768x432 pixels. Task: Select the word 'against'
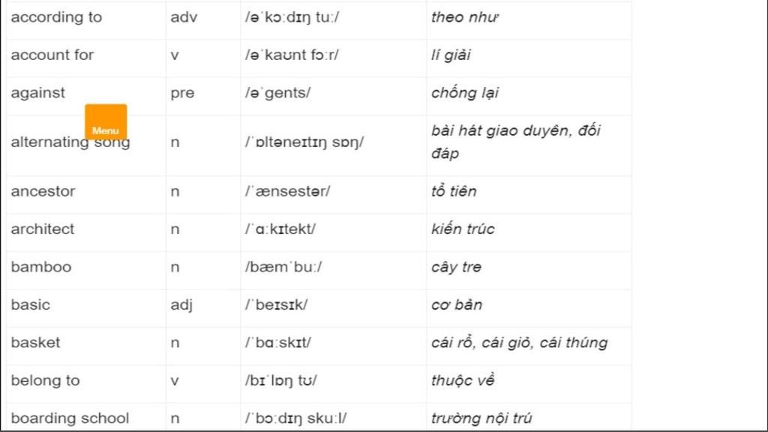pyautogui.click(x=37, y=92)
